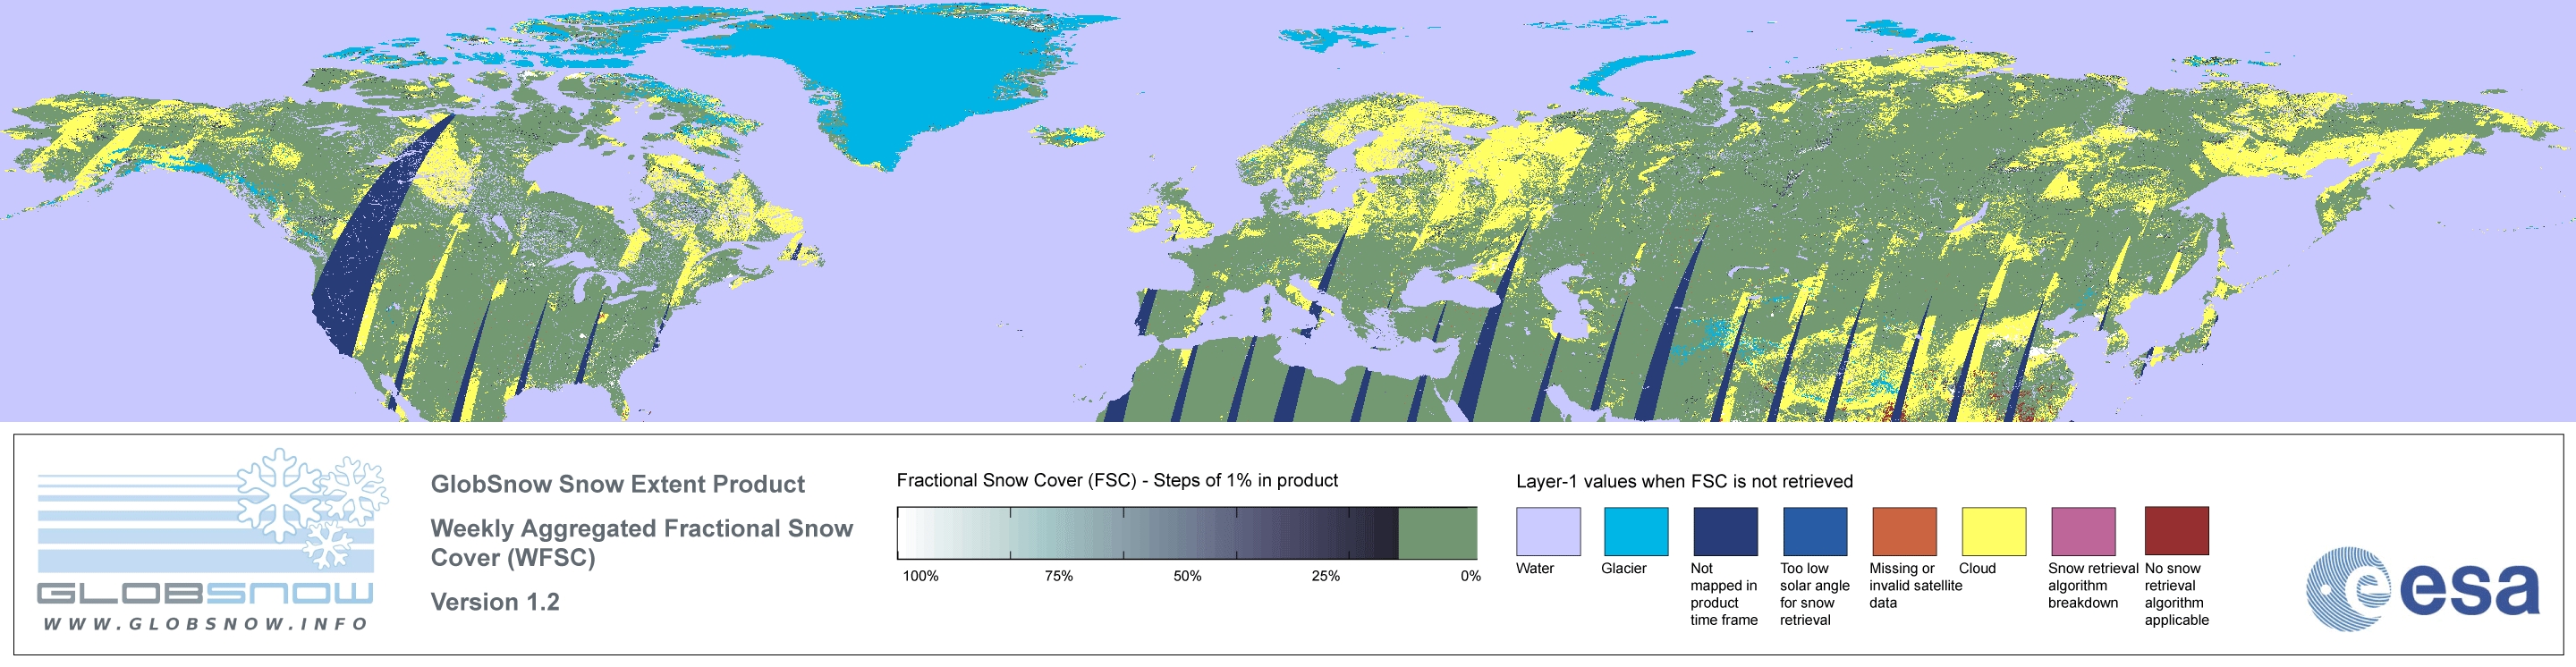The width and height of the screenshot is (2576, 667).
Task: Click the 'Water' legend label
Action: [x=1535, y=568]
